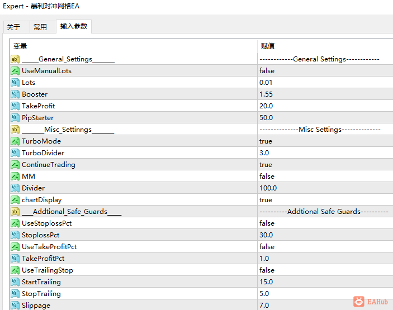
Task: Click the TakeProfit value 20.0
Action: (266, 106)
